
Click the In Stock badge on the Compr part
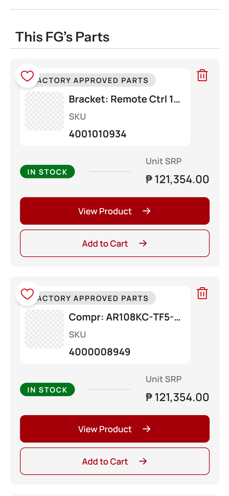[47, 389]
